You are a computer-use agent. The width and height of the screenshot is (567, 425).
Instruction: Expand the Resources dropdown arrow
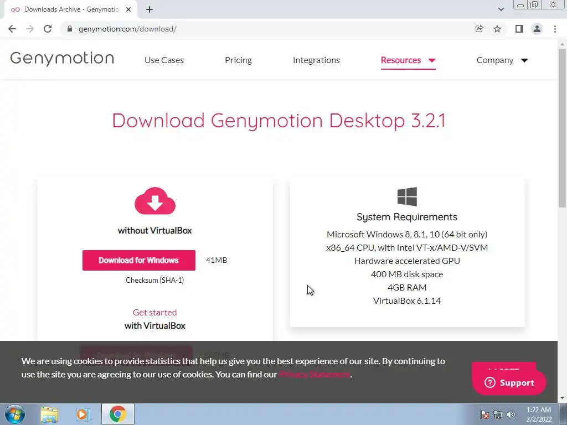tap(432, 60)
